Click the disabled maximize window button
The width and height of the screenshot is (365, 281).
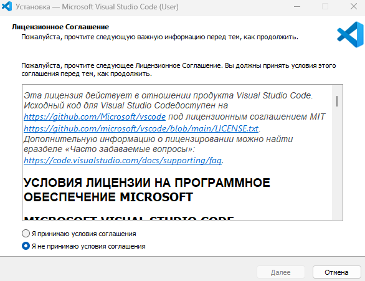(x=325, y=6)
